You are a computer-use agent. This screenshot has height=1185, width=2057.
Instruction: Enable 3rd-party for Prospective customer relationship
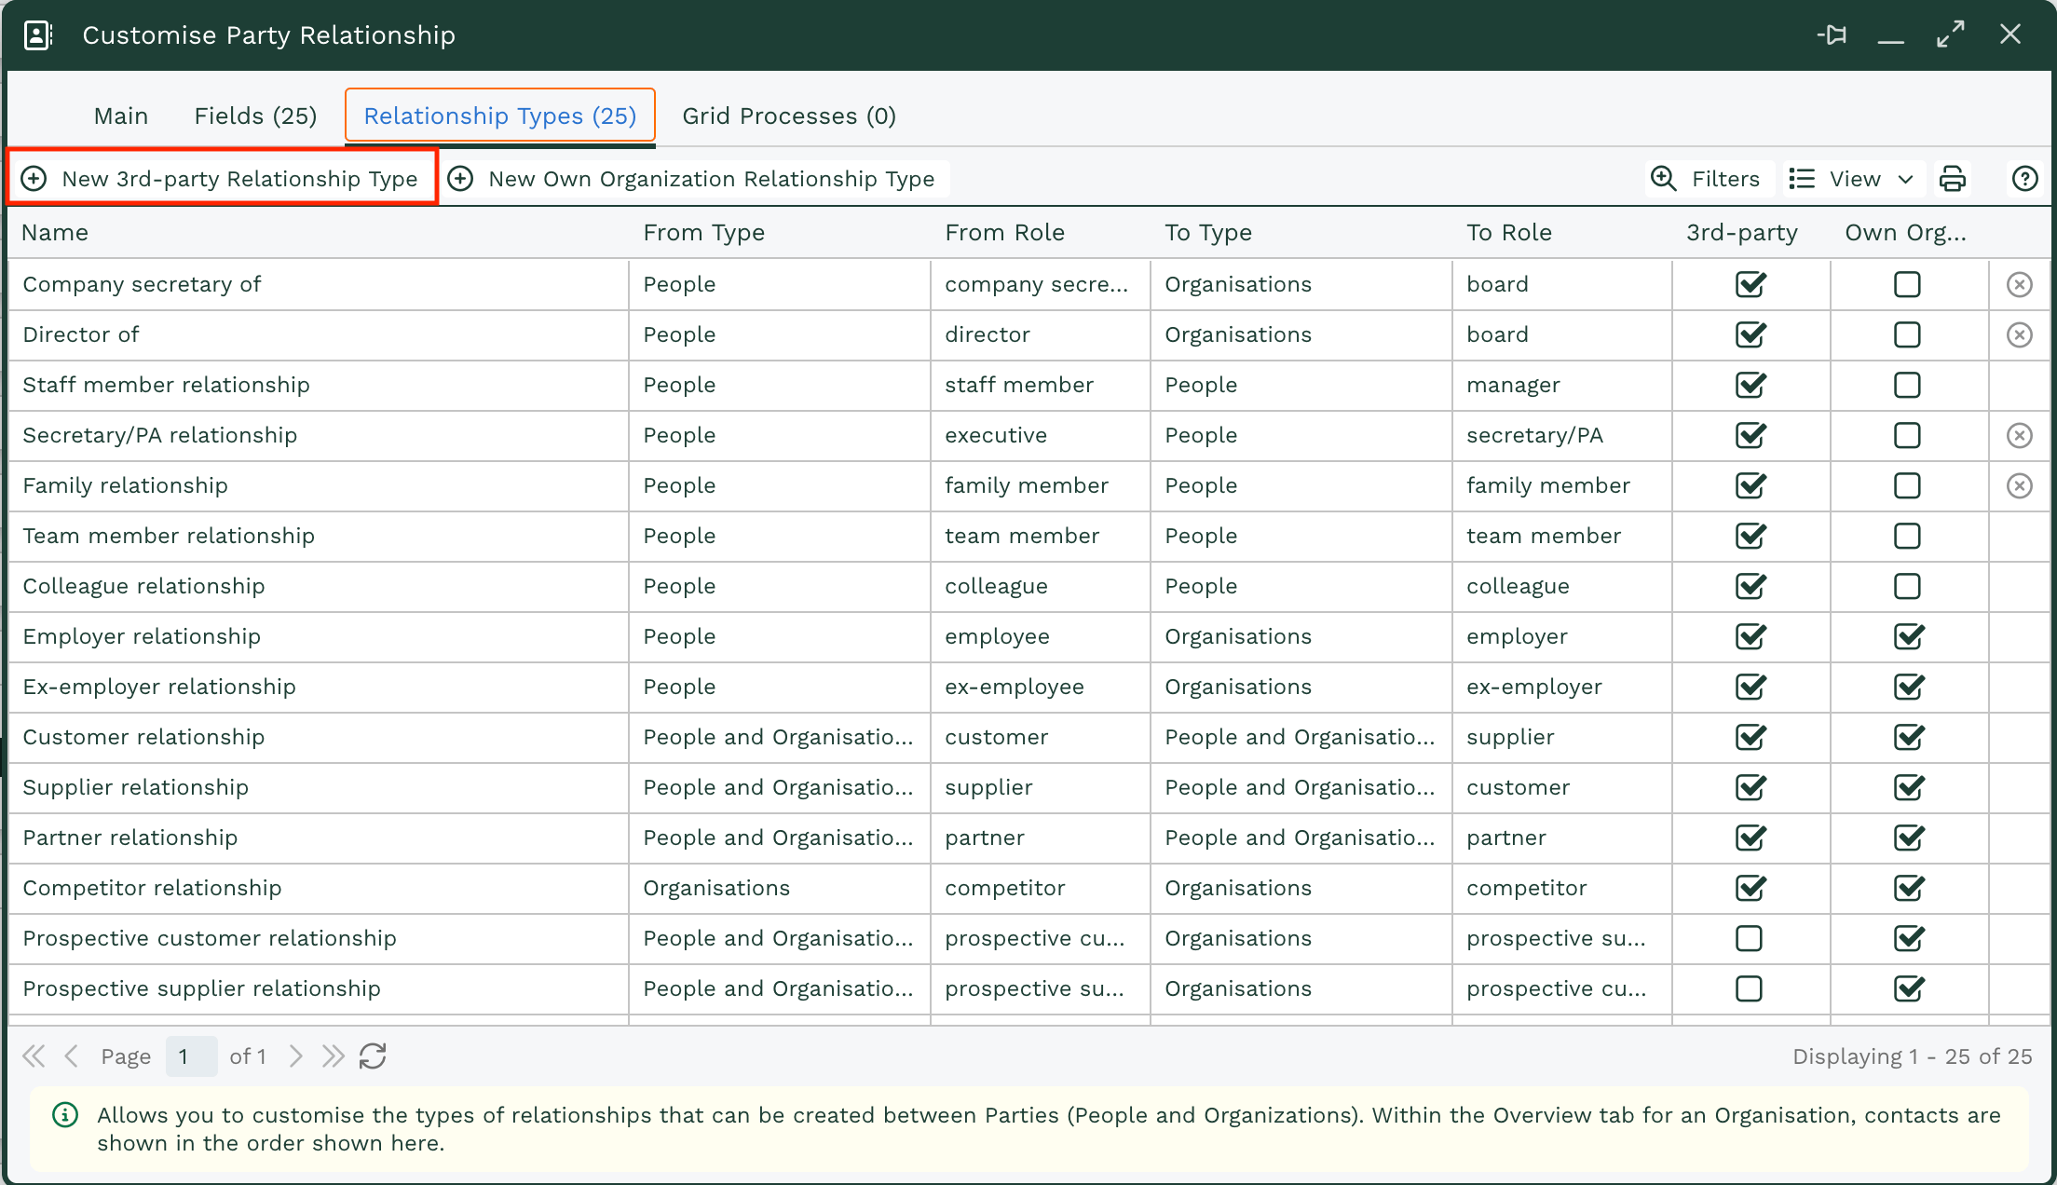coord(1749,938)
